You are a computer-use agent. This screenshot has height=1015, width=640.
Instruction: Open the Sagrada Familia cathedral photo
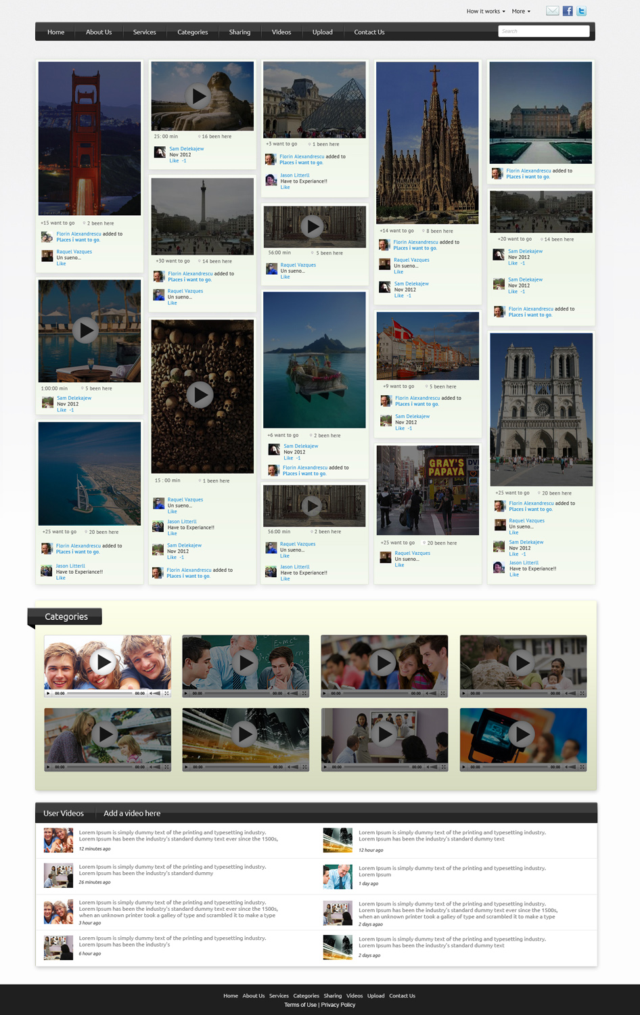(x=427, y=143)
